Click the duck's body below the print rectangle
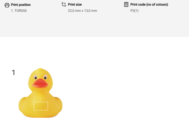This screenshot has width=189, height=126. [41, 114]
